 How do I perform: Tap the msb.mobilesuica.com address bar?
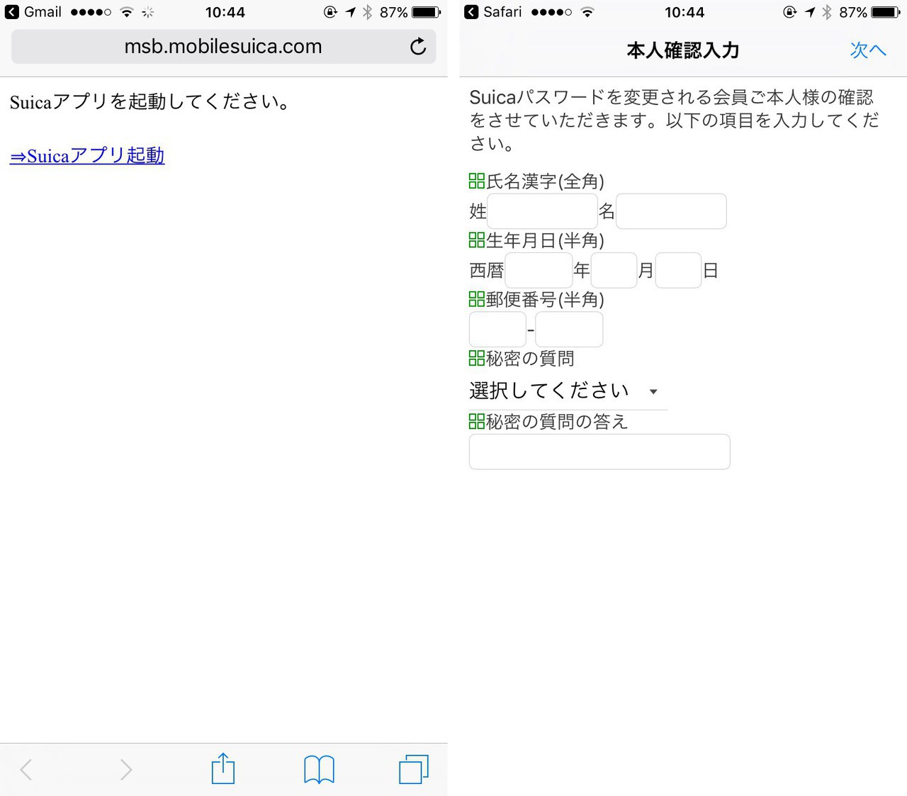tap(223, 47)
